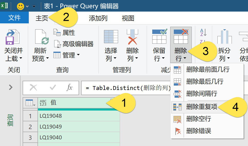248x146 pixels.
Task: Expand the 选择列 dropdown arrow
Action: (115, 58)
